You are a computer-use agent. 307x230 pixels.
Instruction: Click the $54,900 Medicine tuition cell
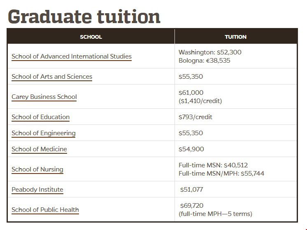click(191, 149)
